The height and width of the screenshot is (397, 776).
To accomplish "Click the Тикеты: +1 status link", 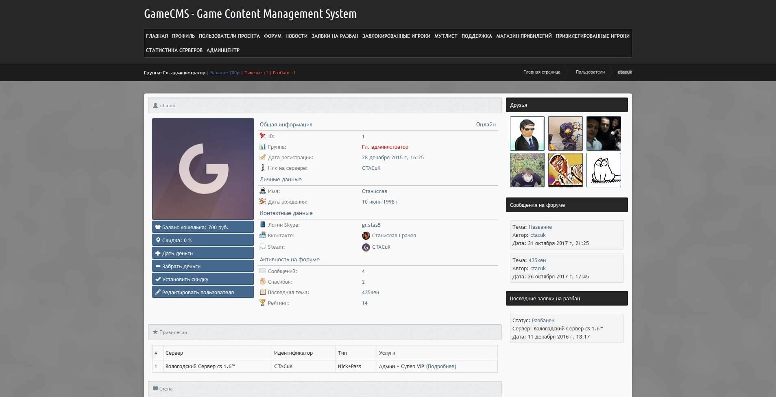I will click(x=256, y=73).
